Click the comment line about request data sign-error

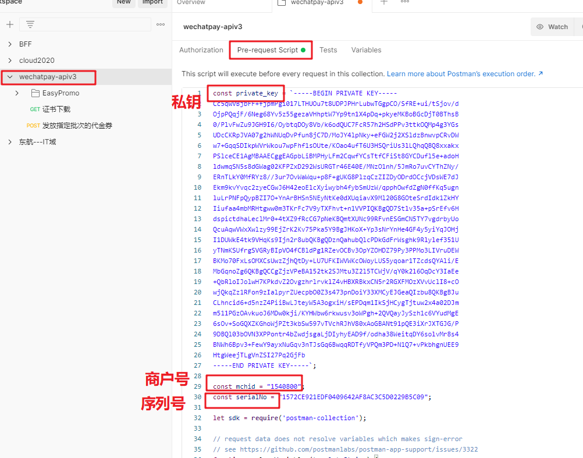pos(337,439)
